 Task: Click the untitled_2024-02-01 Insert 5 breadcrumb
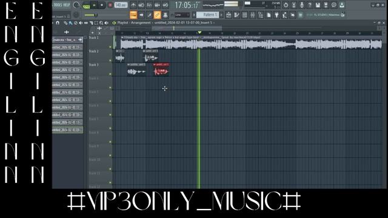183,23
